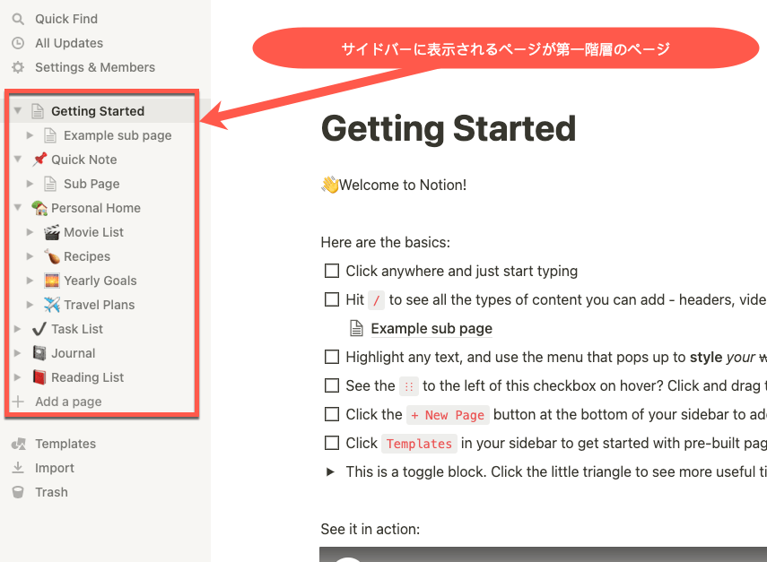
Task: Click the Movie List clapperboard icon
Action: pos(52,232)
